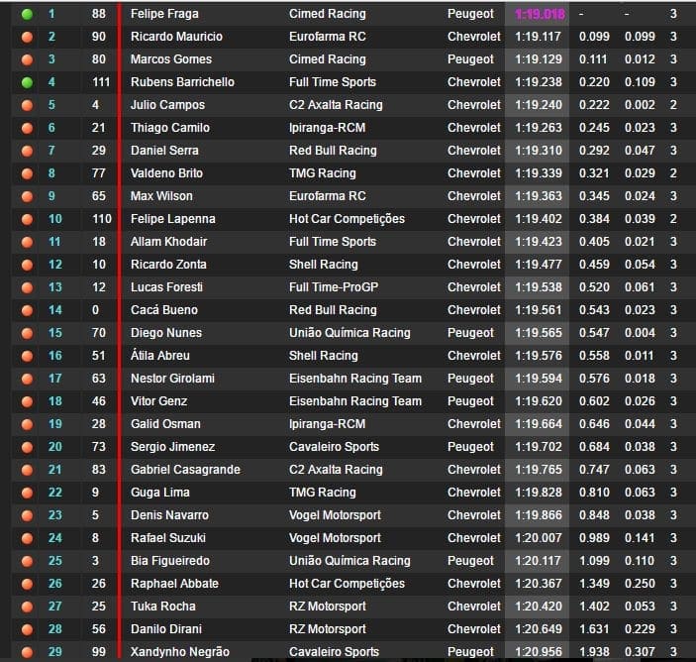Viewport: 696px width, 662px height.
Task: Select car number 111 in Barrichello row
Action: [x=100, y=82]
